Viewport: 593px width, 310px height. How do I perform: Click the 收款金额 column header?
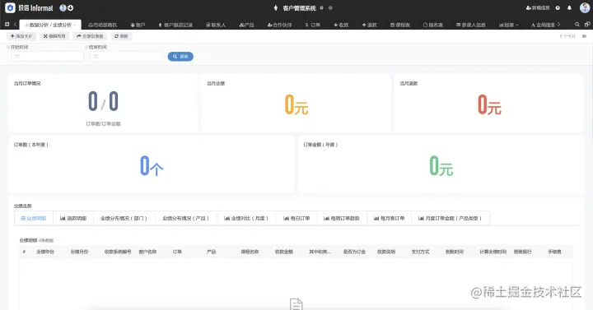tap(284, 252)
